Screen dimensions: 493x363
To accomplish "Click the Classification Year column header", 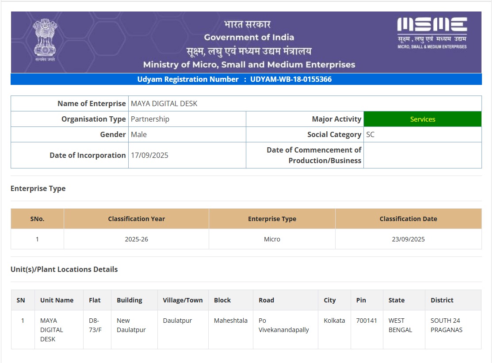I will 136,219.
